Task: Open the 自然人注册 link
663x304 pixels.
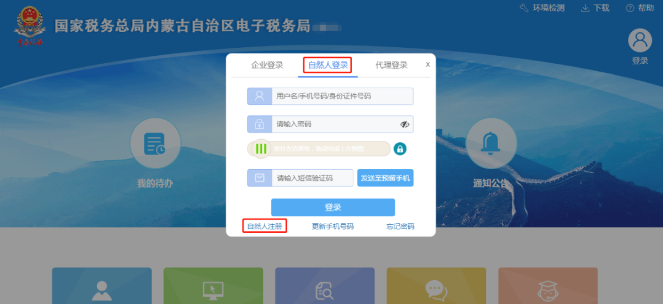Action: tap(265, 226)
